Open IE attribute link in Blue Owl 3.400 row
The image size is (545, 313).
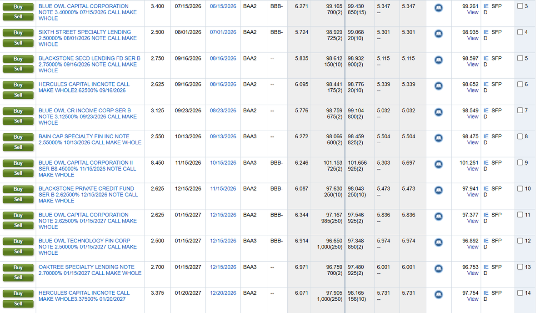tap(486, 6)
